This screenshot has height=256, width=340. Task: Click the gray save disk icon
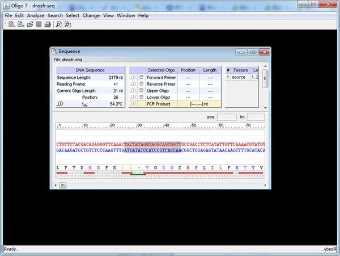(39, 24)
